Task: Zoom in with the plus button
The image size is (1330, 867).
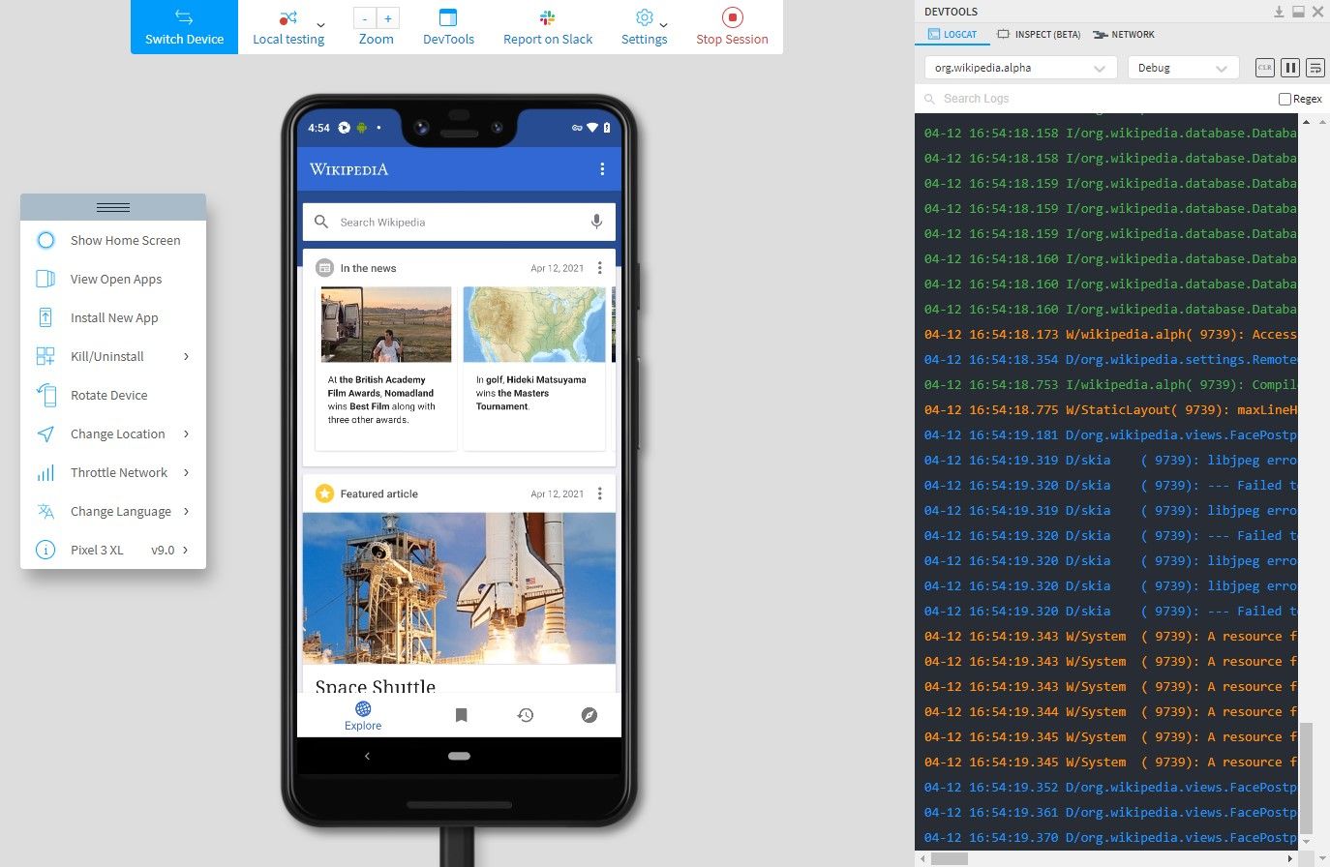Action: [388, 18]
